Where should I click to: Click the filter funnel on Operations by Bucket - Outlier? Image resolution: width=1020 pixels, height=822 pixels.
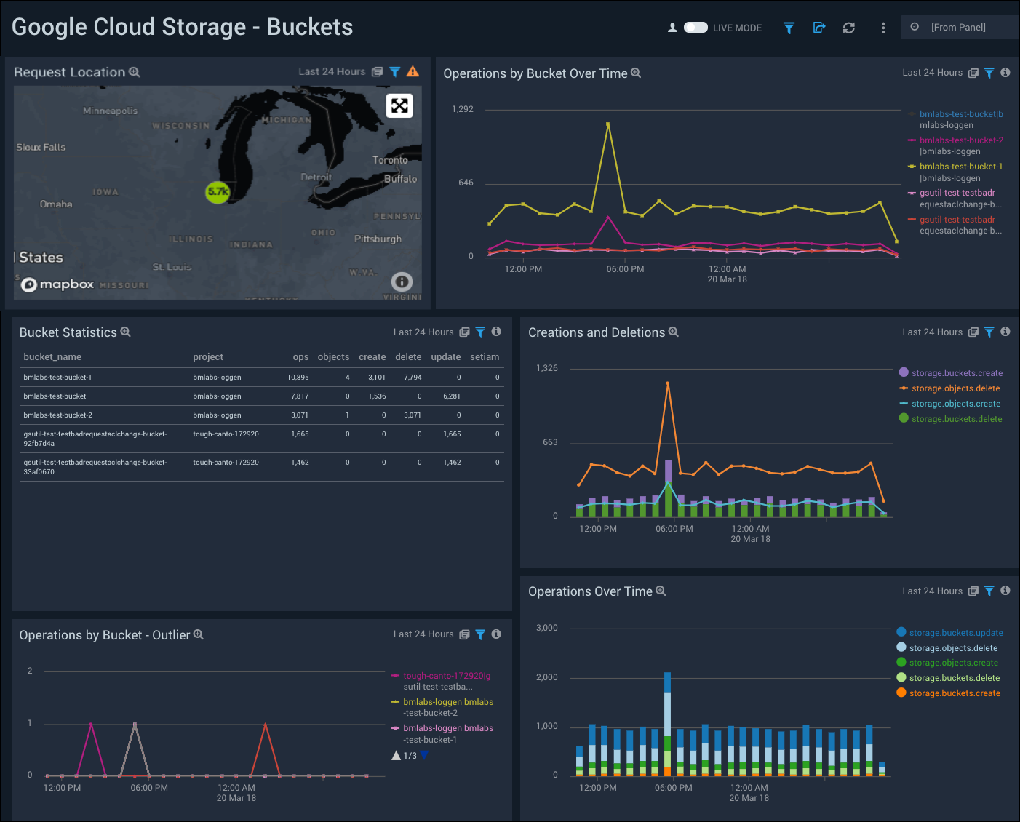click(480, 634)
